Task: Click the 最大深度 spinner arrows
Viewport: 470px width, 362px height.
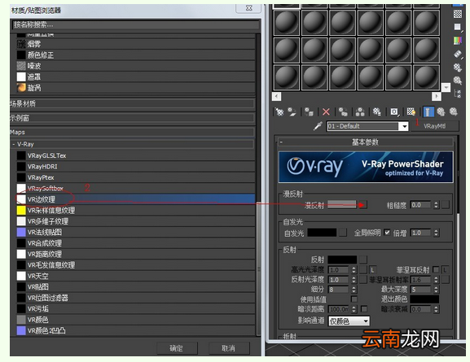Action: pos(436,290)
